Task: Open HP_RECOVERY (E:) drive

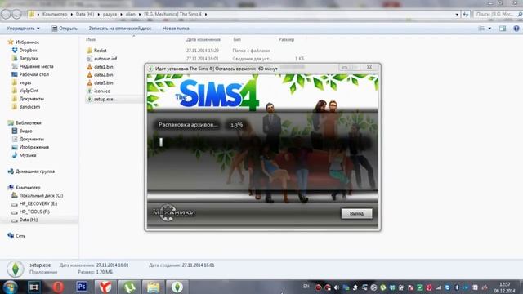Action: pos(38,203)
